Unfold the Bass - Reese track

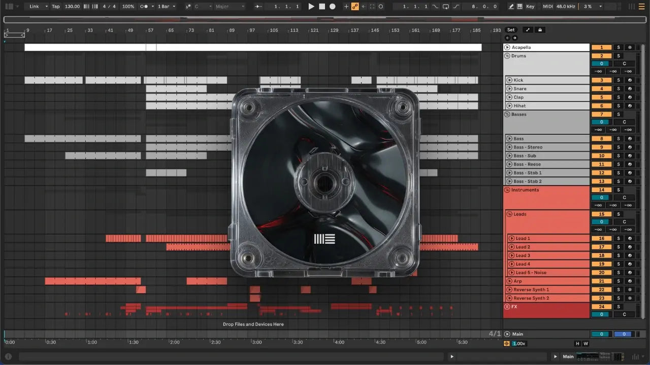509,164
